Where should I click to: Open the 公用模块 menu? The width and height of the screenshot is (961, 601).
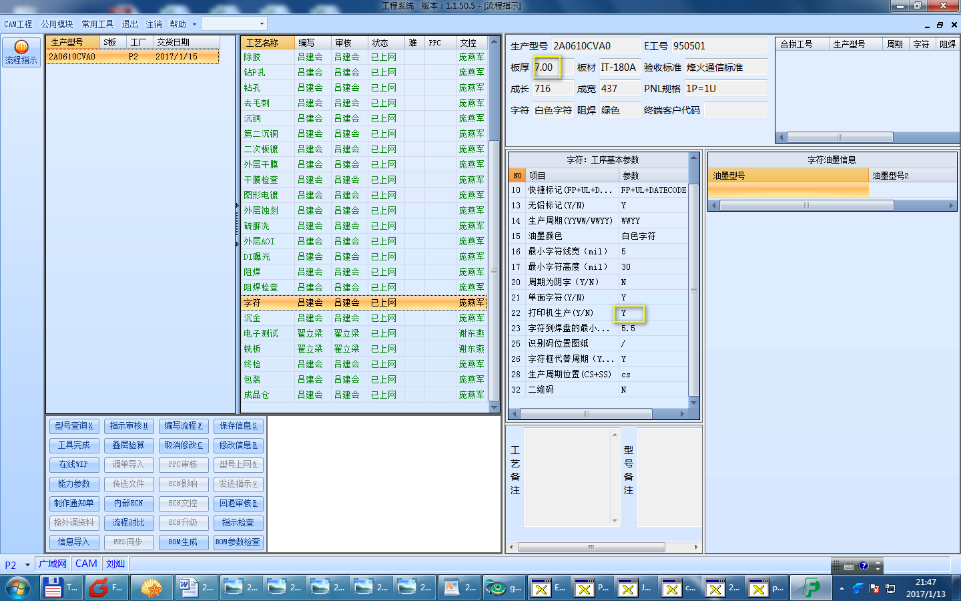coord(57,24)
